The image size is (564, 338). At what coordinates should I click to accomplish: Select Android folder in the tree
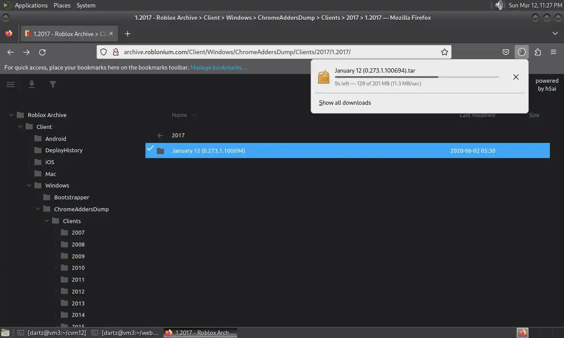56,139
